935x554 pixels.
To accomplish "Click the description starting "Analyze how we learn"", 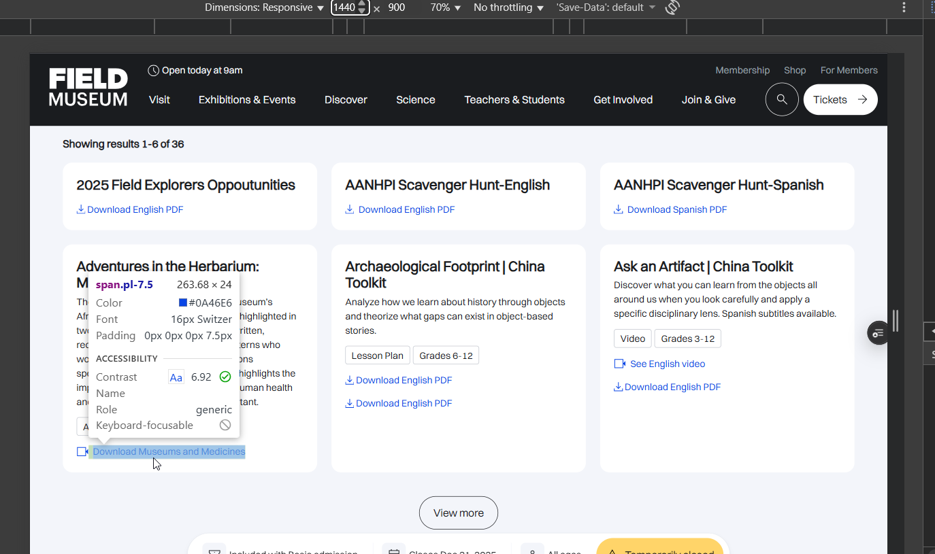I will (455, 316).
